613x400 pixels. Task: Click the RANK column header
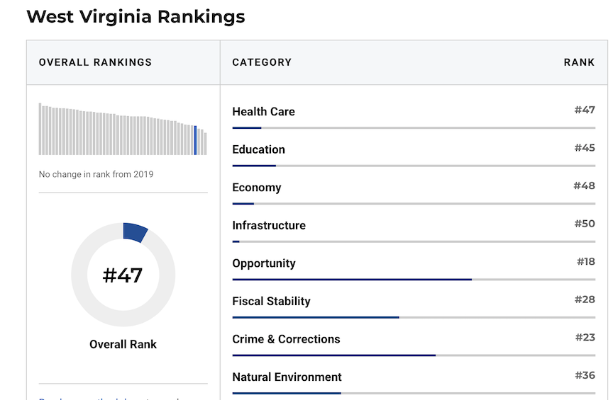tap(579, 62)
